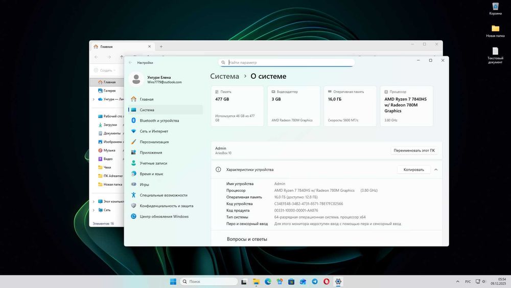Open Документы in Explorer pane
Image resolution: width=511 pixels, height=288 pixels.
(x=110, y=133)
